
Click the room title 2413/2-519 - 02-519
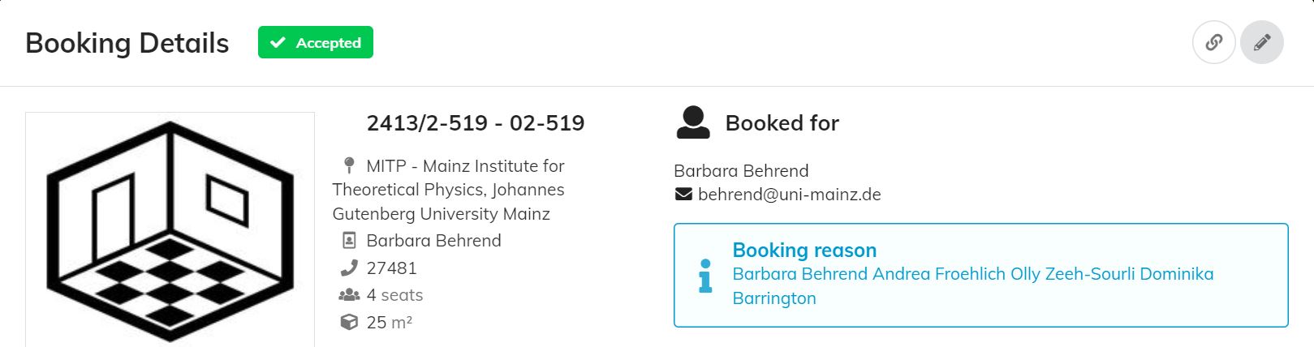[476, 122]
